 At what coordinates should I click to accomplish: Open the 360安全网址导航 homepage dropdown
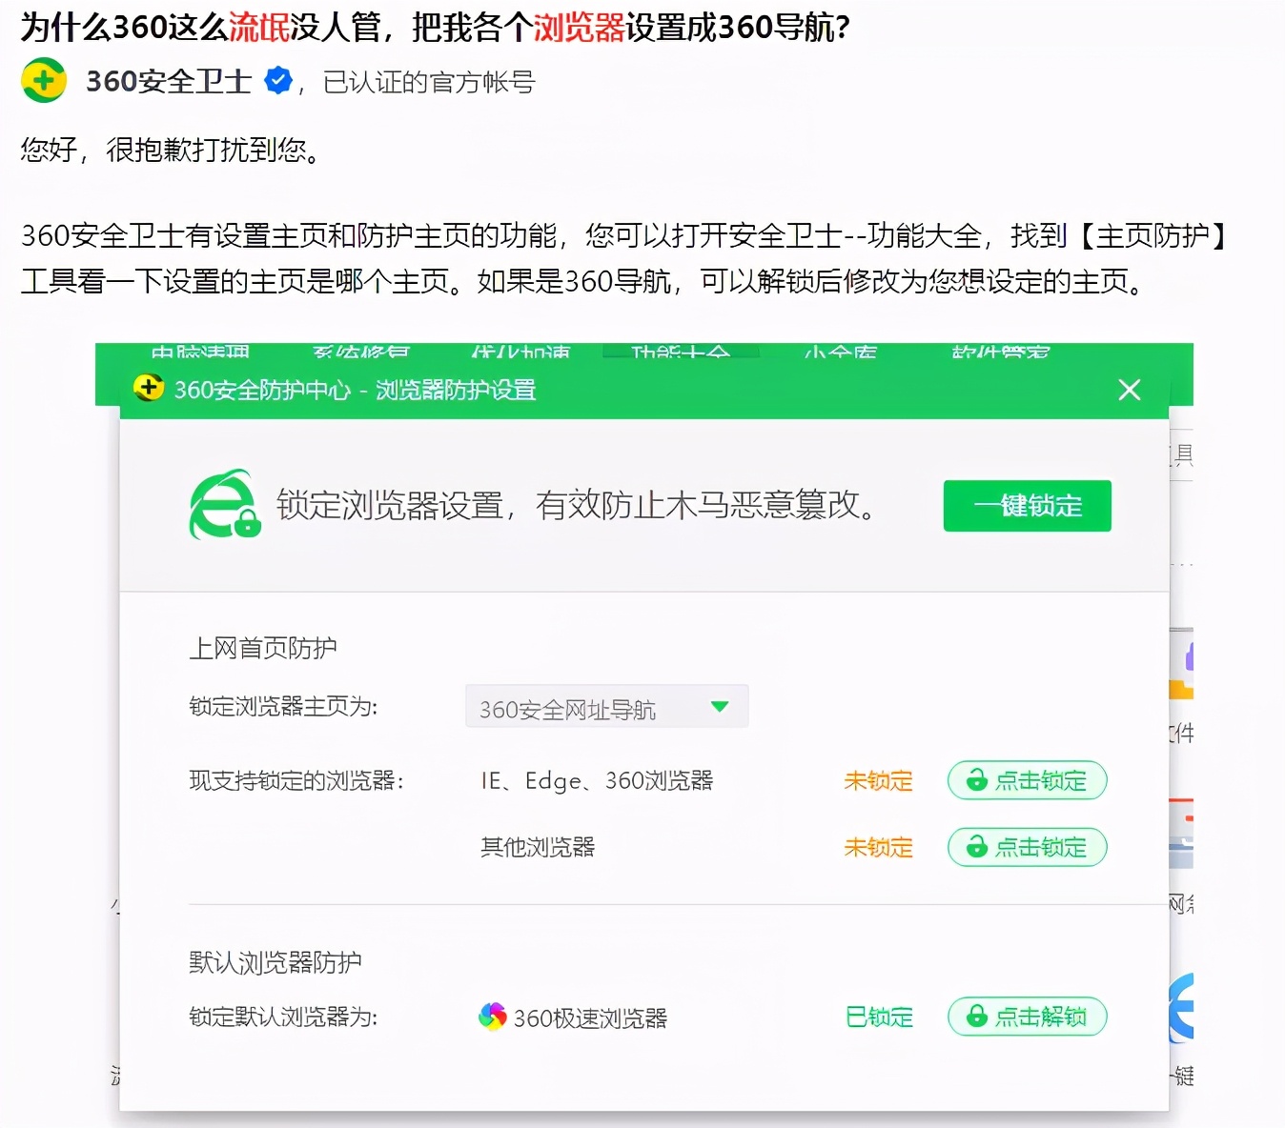[606, 706]
